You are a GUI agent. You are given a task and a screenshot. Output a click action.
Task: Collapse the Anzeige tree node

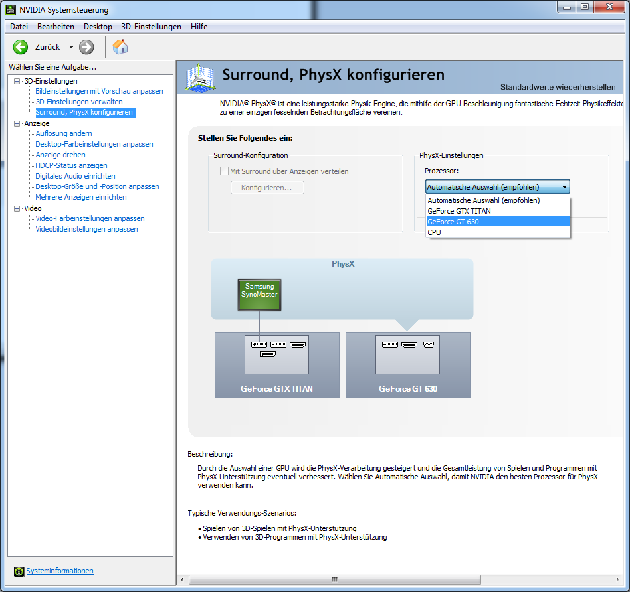coord(17,123)
